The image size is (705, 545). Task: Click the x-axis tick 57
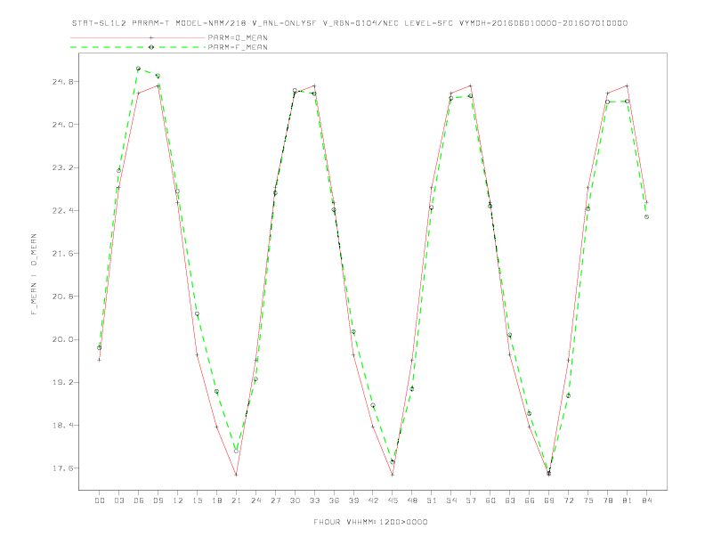click(471, 500)
